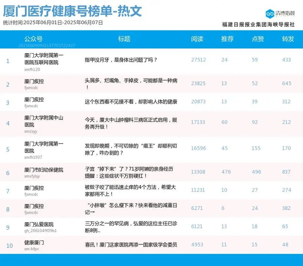Select account 厦门弘爱医院
This screenshot has height=266, width=303.
(39, 224)
